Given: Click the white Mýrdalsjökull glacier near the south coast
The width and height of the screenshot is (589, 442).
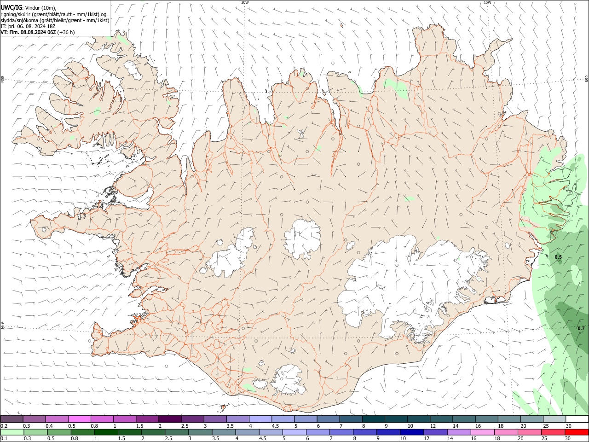Looking at the screenshot, I should 288,380.
